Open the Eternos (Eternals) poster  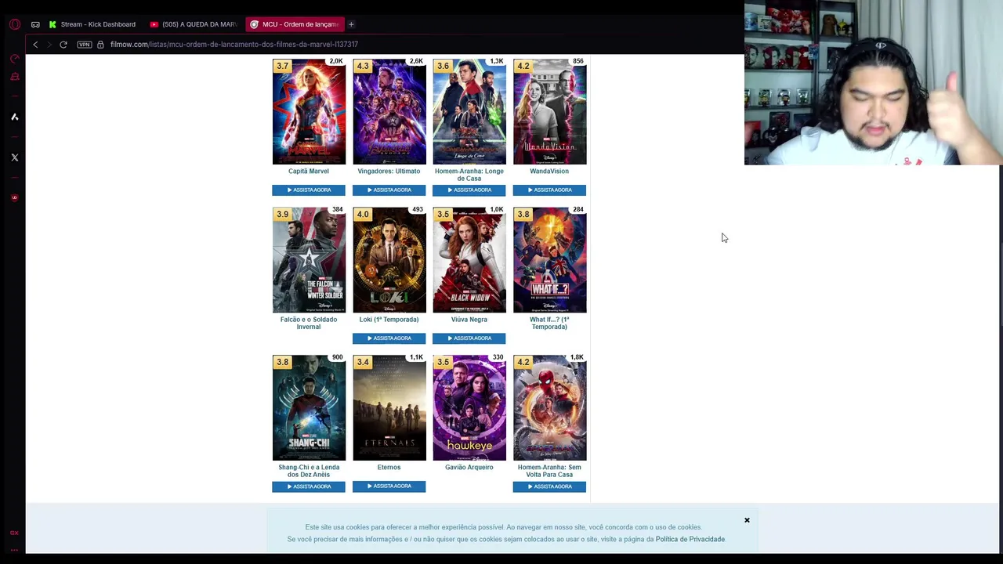pos(389,408)
